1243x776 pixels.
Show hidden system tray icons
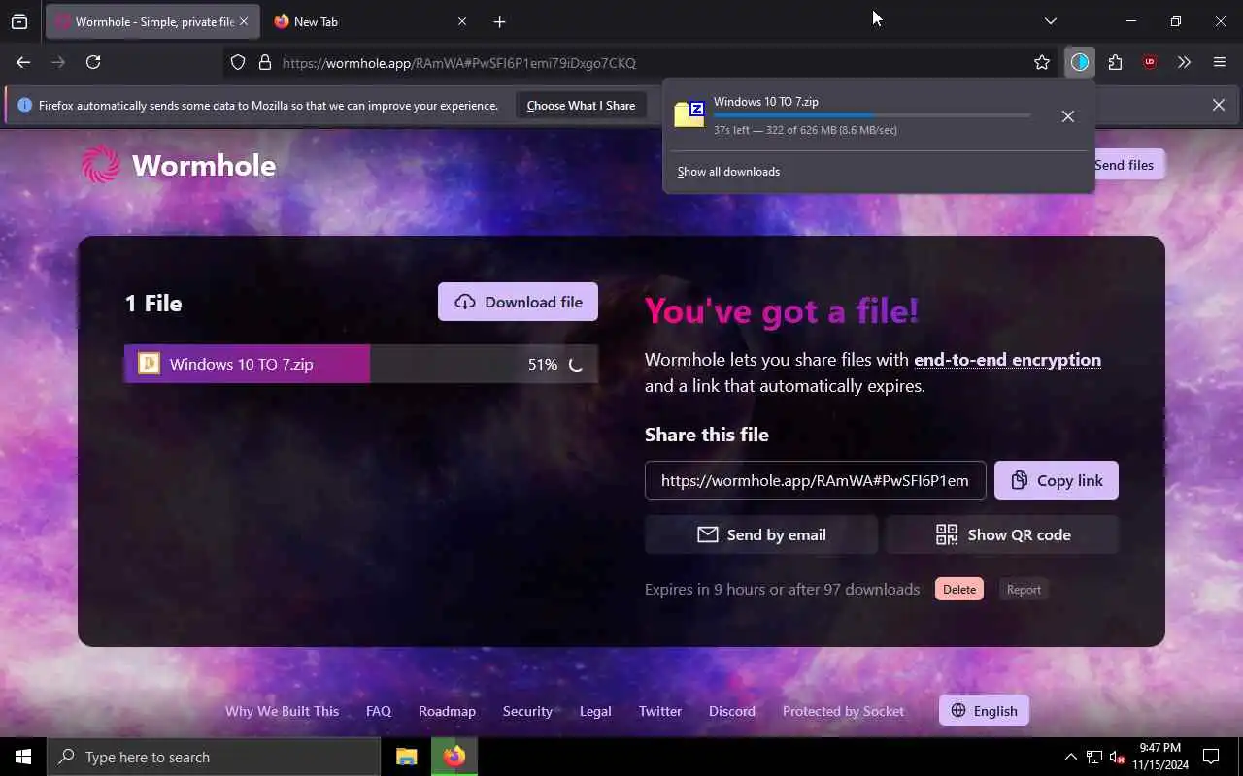coord(1071,757)
